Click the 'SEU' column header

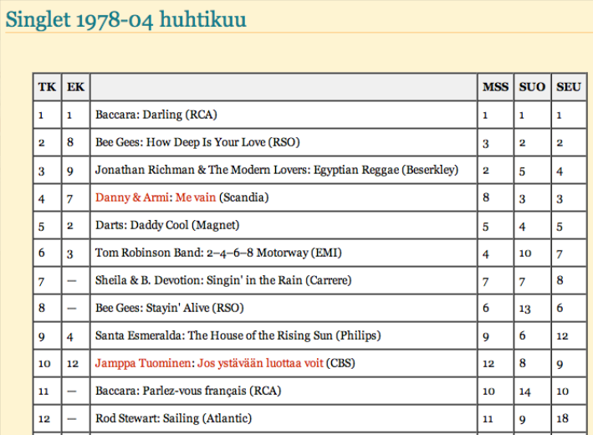(x=569, y=87)
